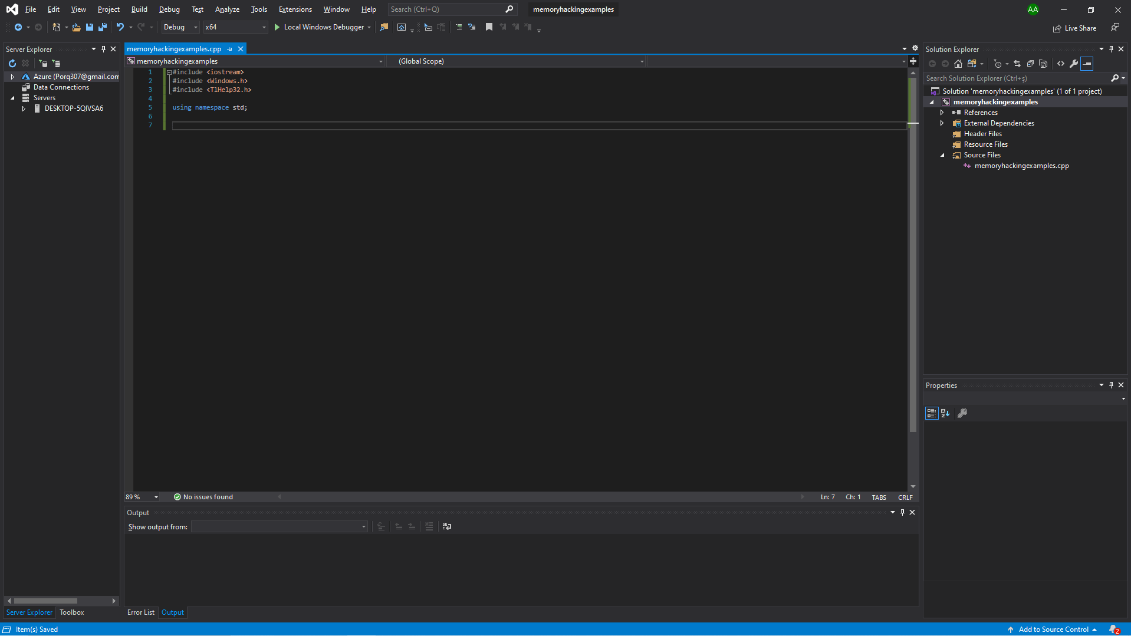Toggle Word Wrap in Output panel
This screenshot has width=1131, height=636.
[447, 526]
